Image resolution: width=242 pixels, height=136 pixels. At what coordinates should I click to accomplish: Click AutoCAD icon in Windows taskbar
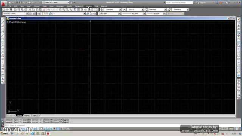[x=48, y=133]
